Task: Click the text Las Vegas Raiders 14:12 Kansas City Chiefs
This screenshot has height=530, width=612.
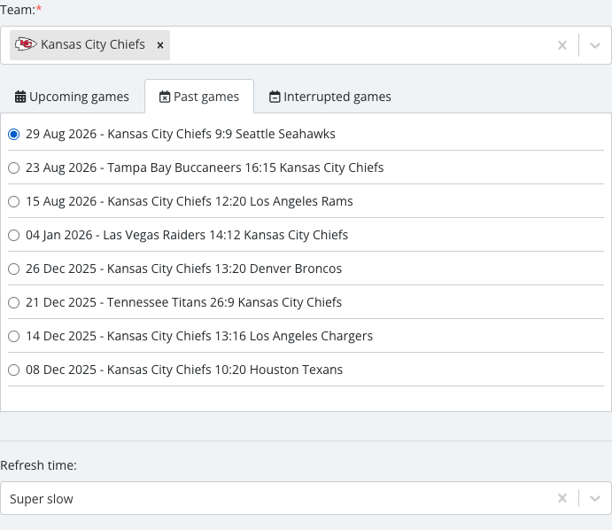Action: pyautogui.click(x=225, y=235)
